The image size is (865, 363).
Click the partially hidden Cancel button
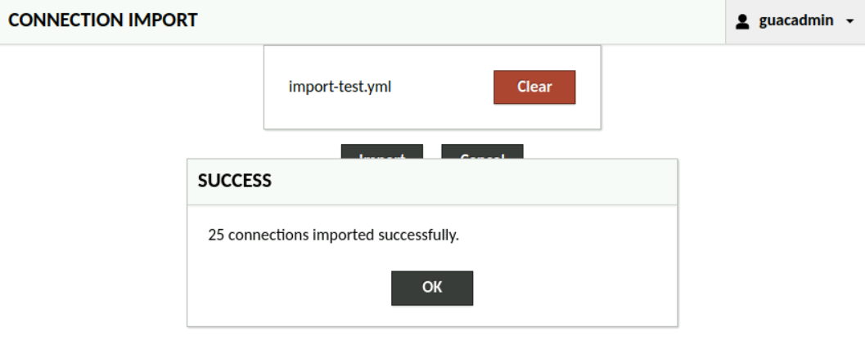pos(482,152)
